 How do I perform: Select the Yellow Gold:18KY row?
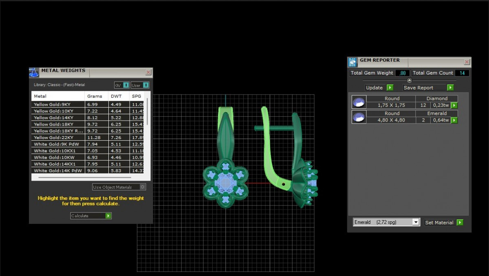(58, 124)
